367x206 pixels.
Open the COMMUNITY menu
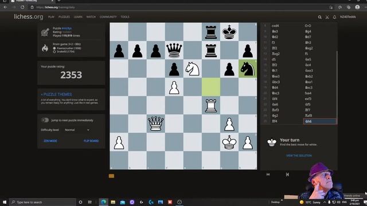(x=108, y=17)
